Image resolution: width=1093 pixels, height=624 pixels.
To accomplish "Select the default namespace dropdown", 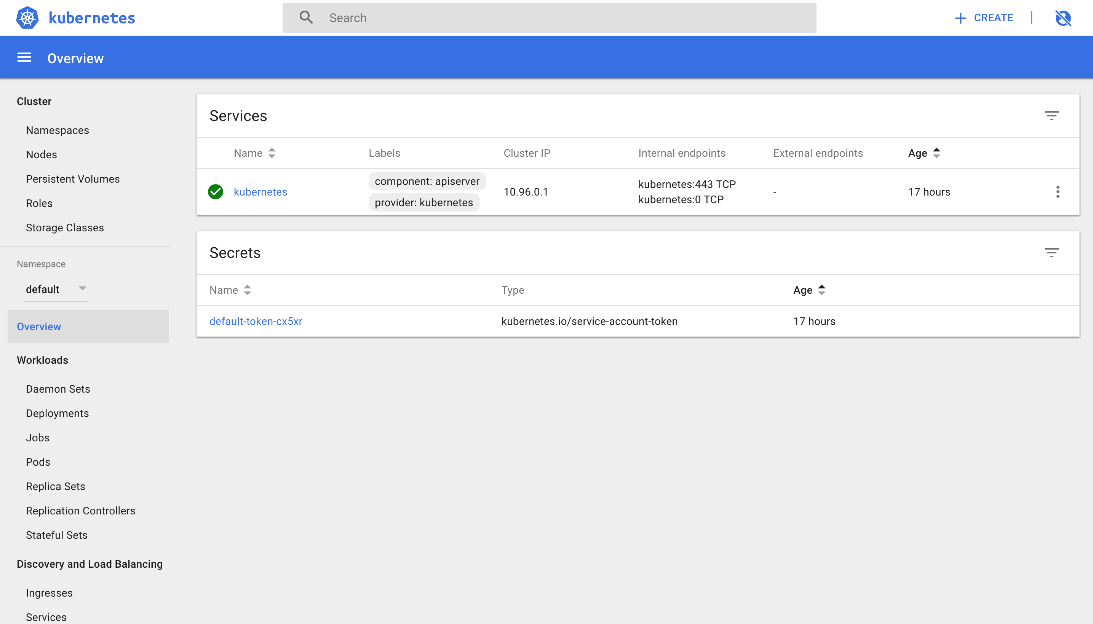I will click(56, 289).
